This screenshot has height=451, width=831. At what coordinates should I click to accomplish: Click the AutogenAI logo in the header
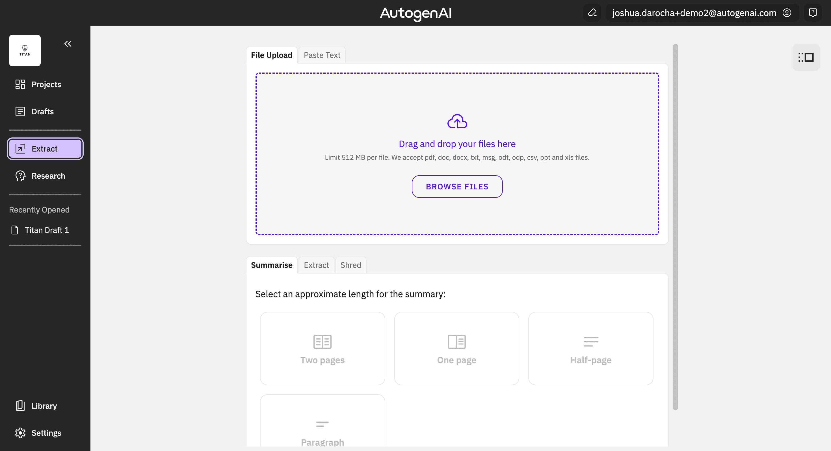click(x=415, y=14)
